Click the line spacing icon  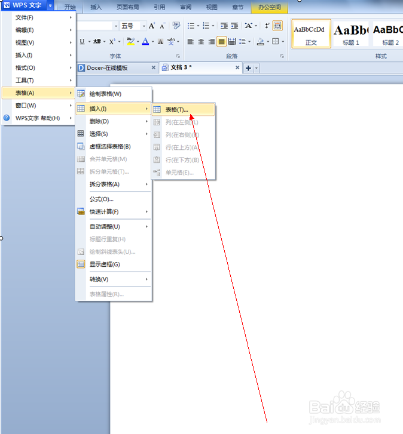(242, 42)
